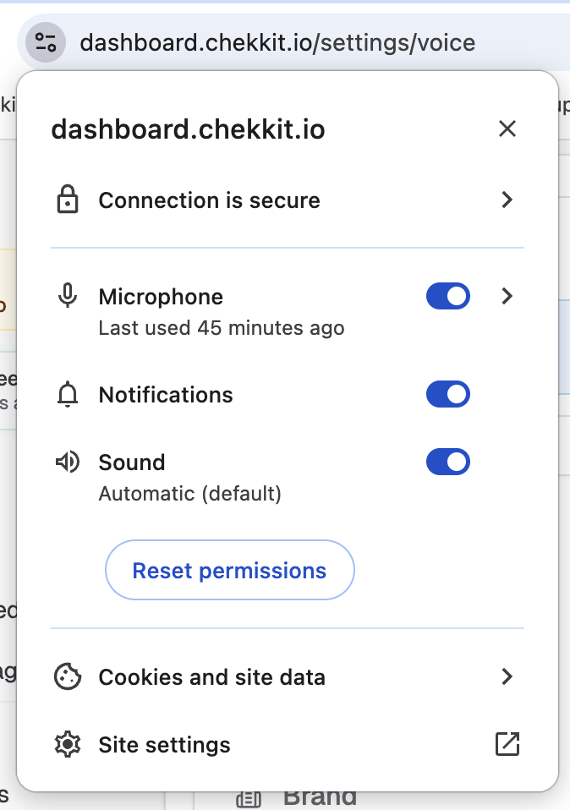Open Site settings external link icon
Viewport: 570px width, 810px height.
[507, 744]
